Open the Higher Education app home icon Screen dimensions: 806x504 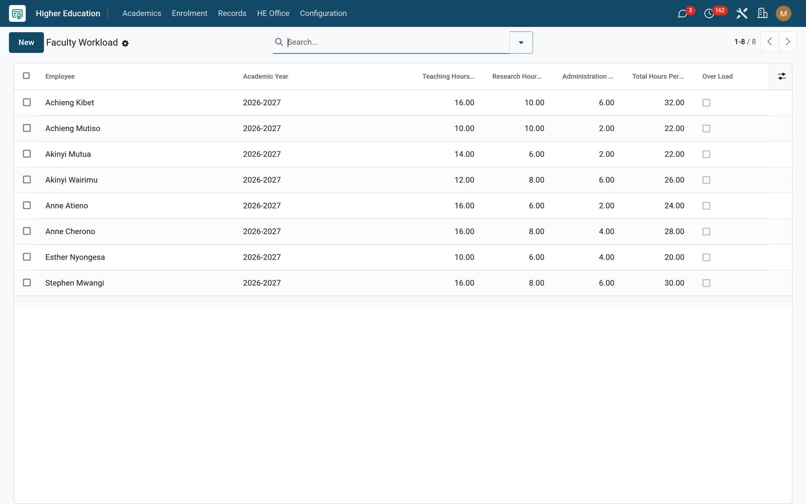(x=17, y=14)
